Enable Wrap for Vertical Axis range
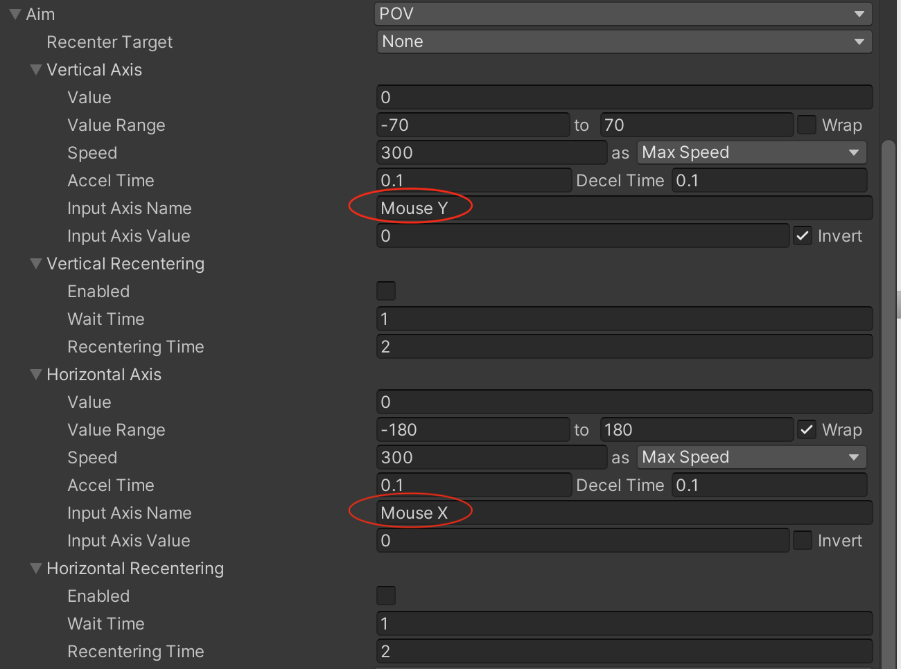 (806, 125)
